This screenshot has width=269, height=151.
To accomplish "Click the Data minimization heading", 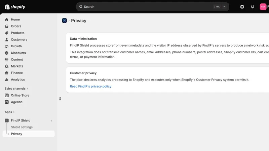I will (x=83, y=39).
